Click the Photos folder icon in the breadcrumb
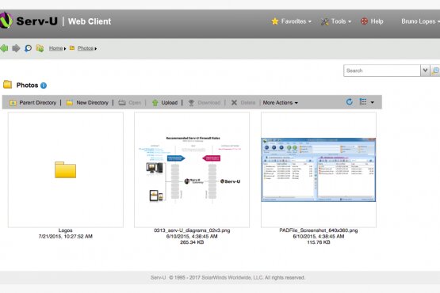This screenshot has height=293, width=440. point(72,48)
